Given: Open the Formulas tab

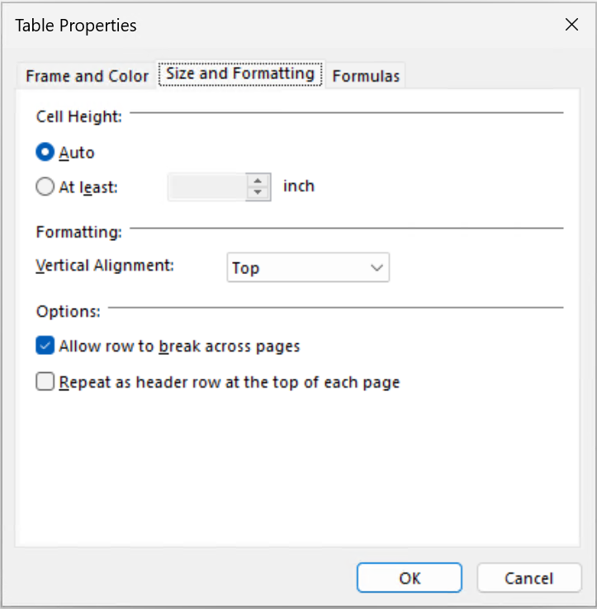Looking at the screenshot, I should click(x=366, y=76).
